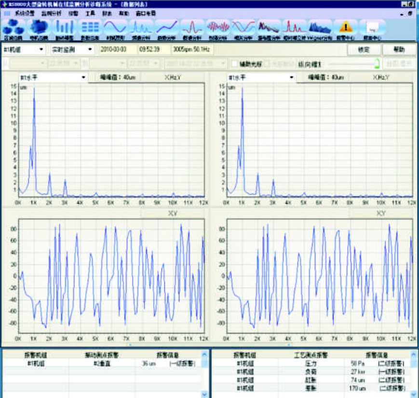The image size is (419, 398).
Task: Click the 锁定 lock button
Action: (364, 50)
